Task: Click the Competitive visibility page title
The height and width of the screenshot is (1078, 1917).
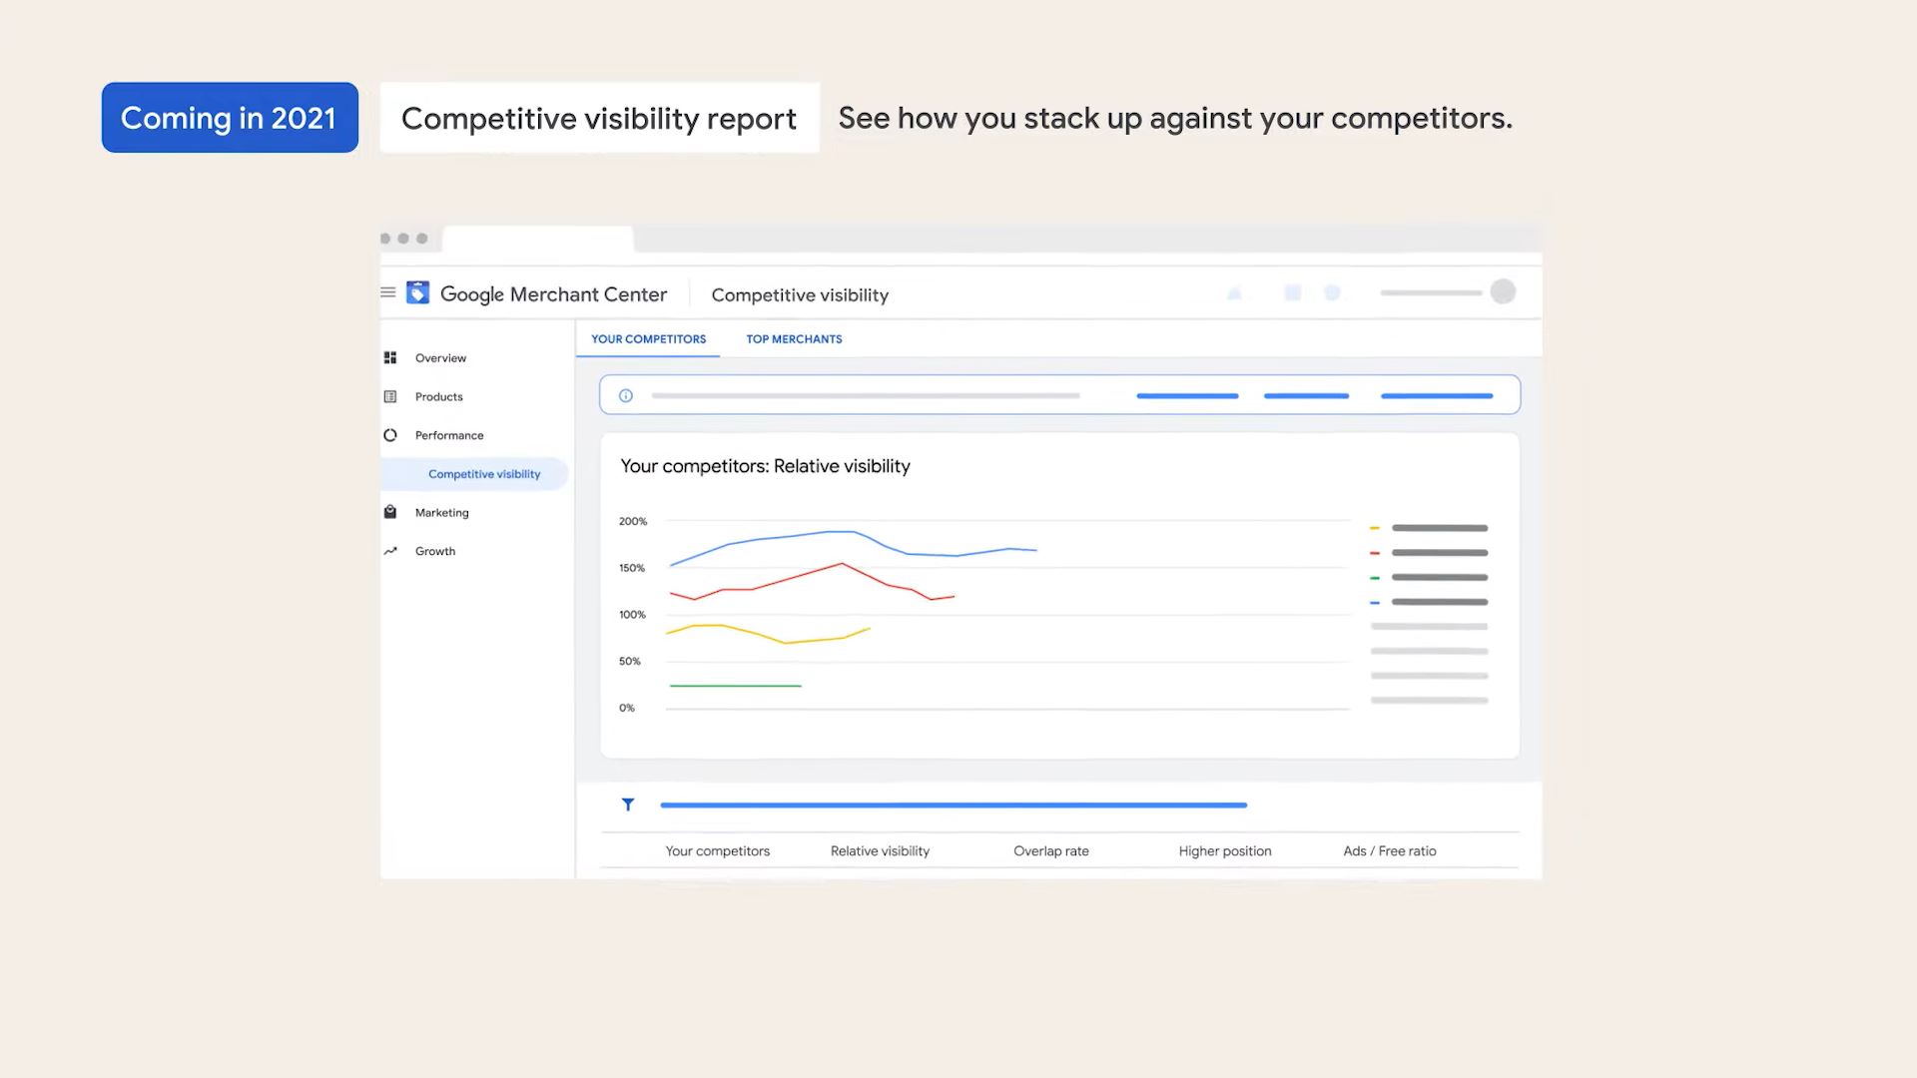Action: coord(800,295)
